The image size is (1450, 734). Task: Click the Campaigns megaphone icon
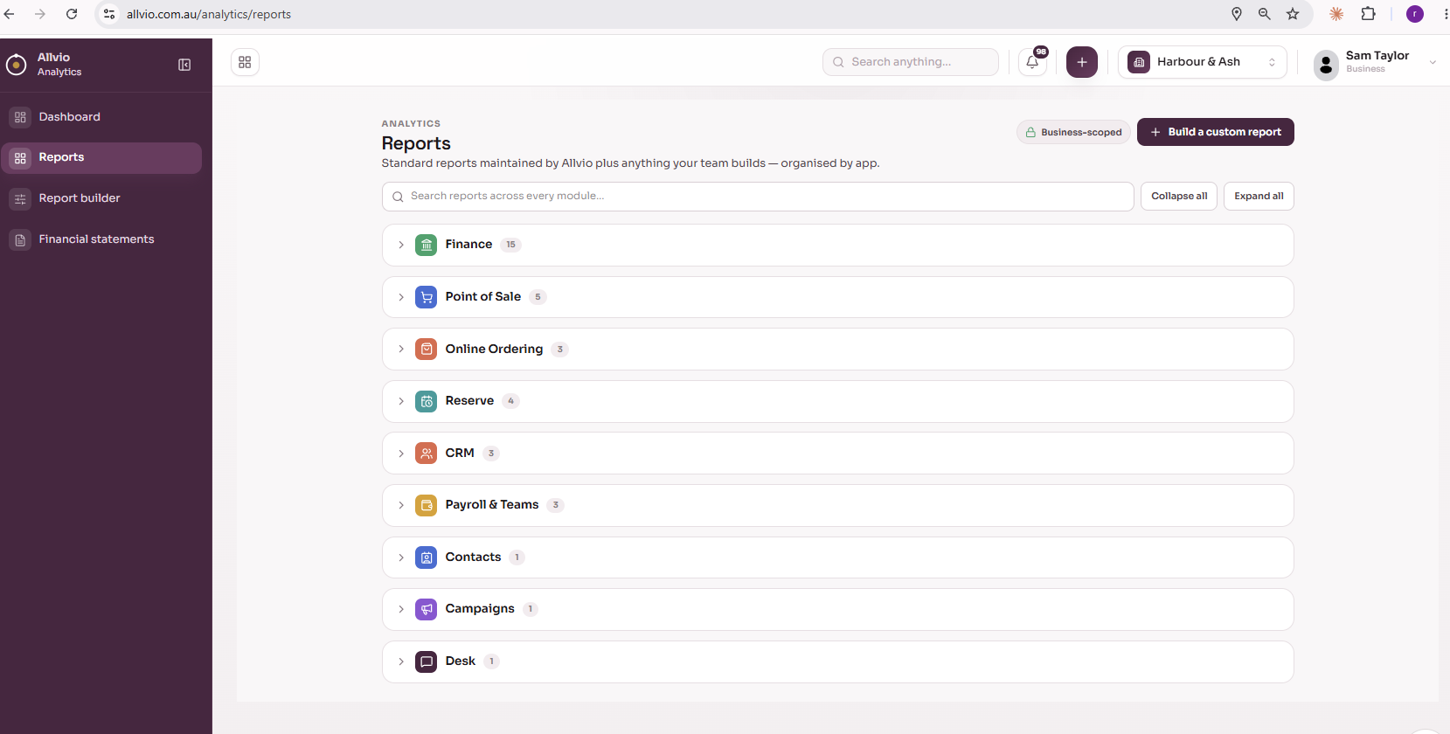coord(427,609)
